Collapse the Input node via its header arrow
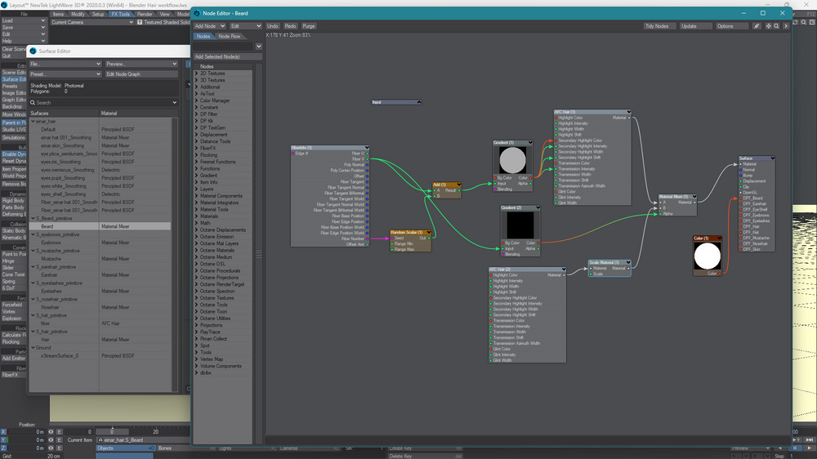 [419, 102]
